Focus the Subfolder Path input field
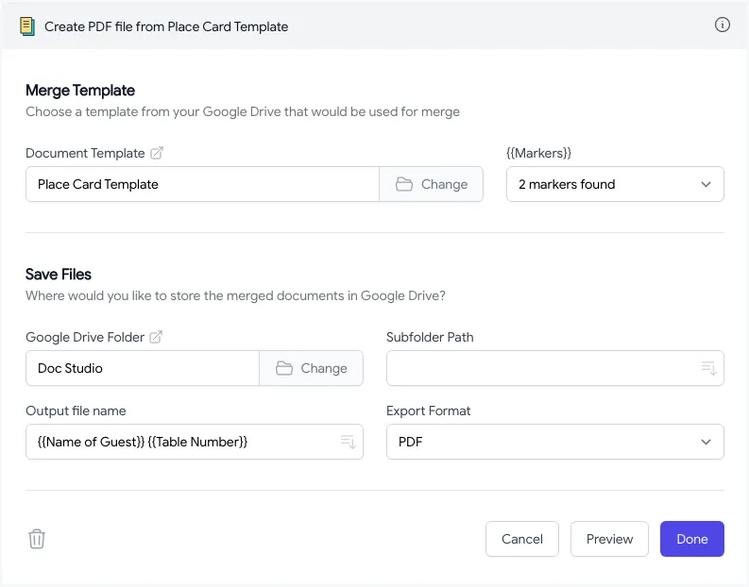The height and width of the screenshot is (587, 749). click(555, 368)
